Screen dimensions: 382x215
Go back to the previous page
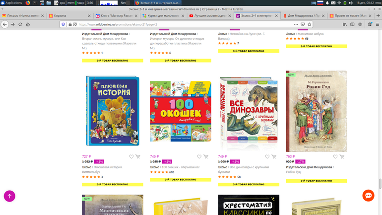point(4,24)
